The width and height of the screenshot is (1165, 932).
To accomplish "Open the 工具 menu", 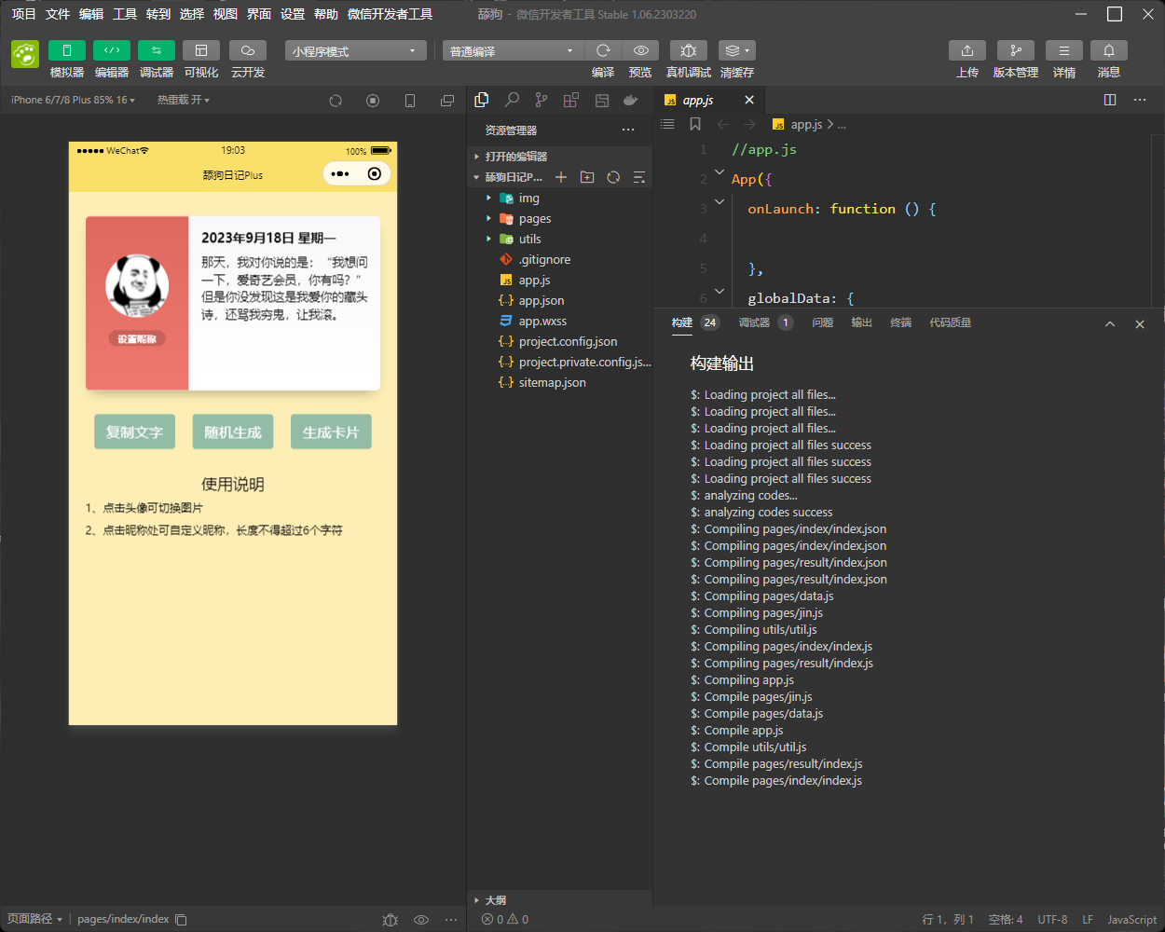I will pyautogui.click(x=125, y=14).
